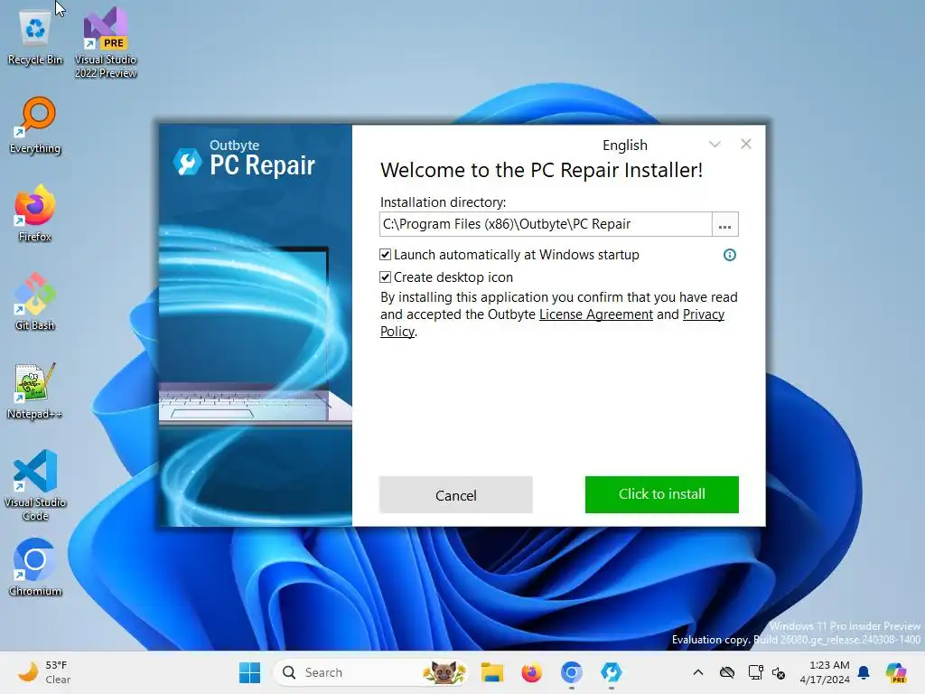Viewport: 925px width, 694px height.
Task: Click the Outbyte PC Repair wrench logo
Action: point(188,162)
